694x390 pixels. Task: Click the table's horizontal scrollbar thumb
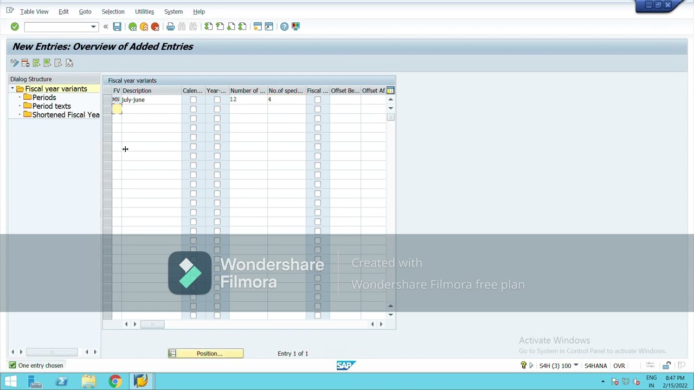(152, 324)
